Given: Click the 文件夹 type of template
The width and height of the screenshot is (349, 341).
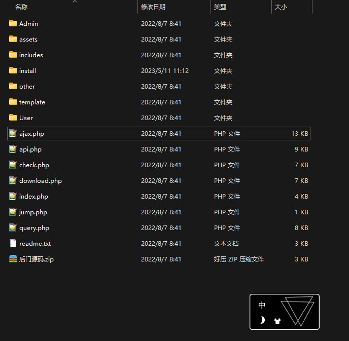Looking at the screenshot, I should [x=223, y=102].
